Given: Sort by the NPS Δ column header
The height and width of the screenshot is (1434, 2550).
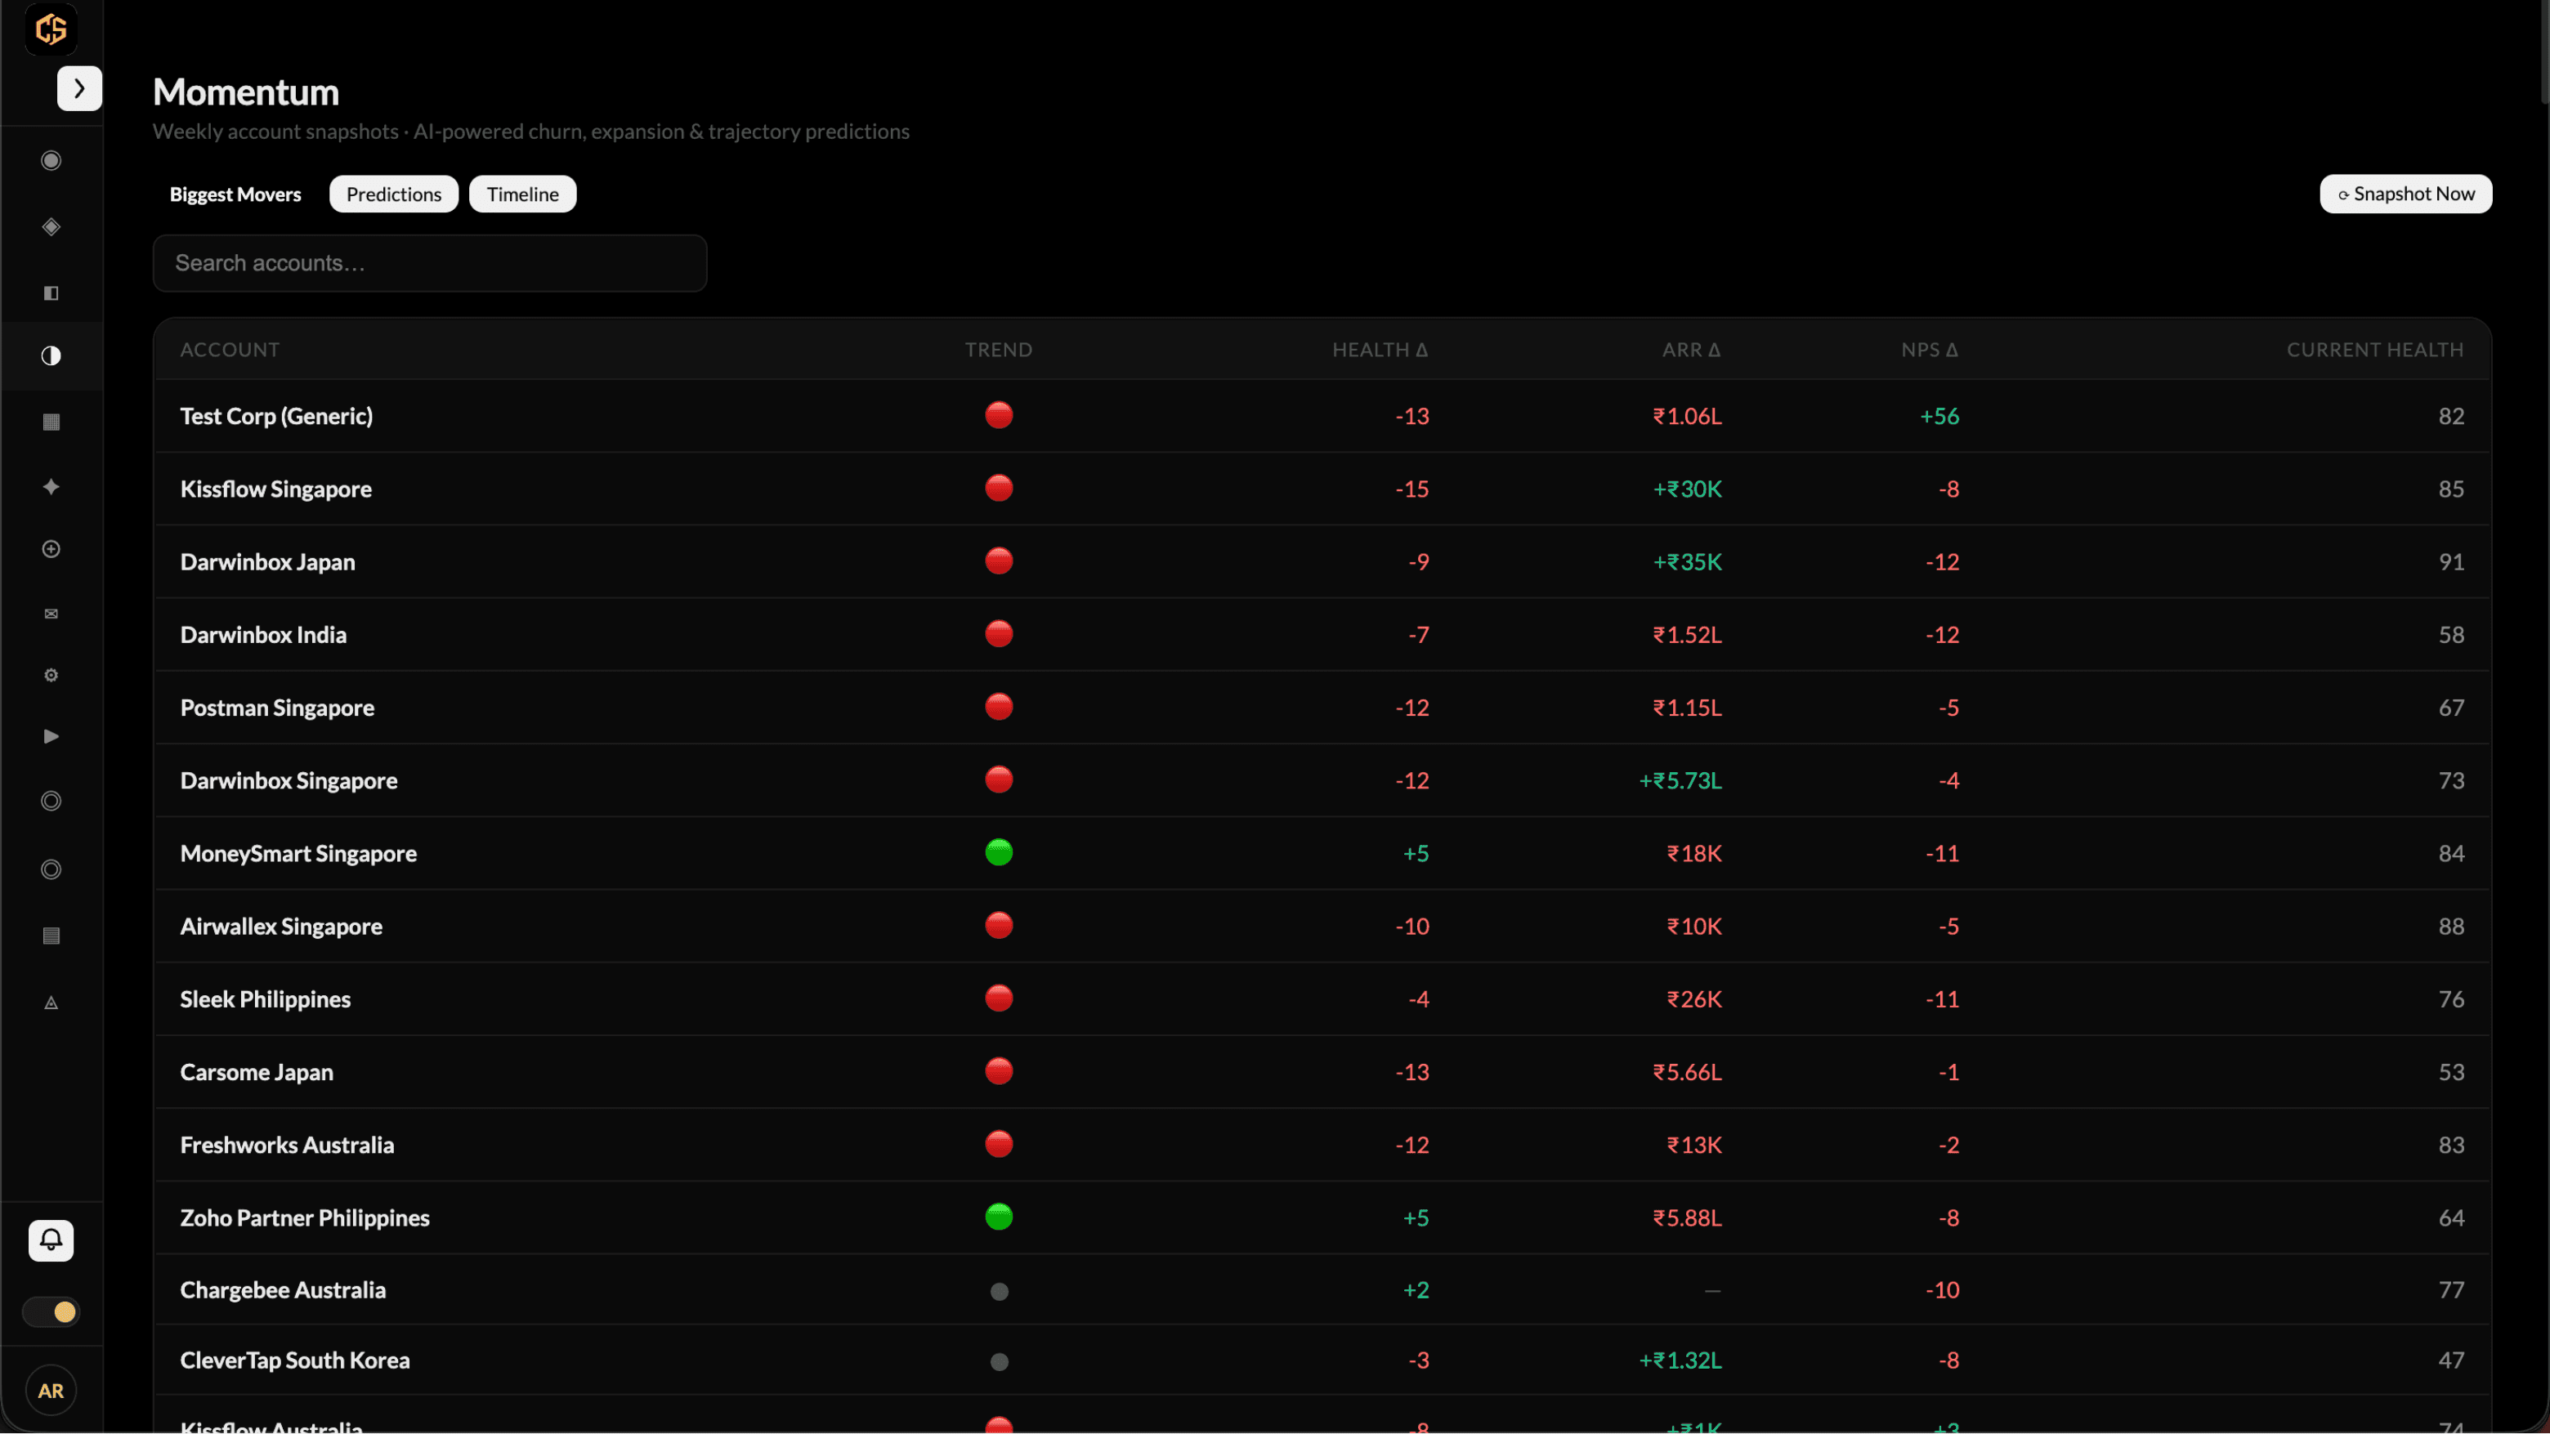Looking at the screenshot, I should tap(1930, 351).
